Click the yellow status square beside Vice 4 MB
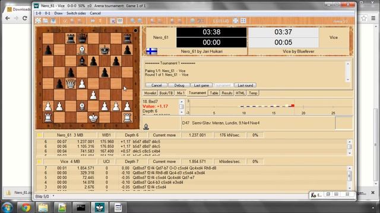 [x=39, y=162]
